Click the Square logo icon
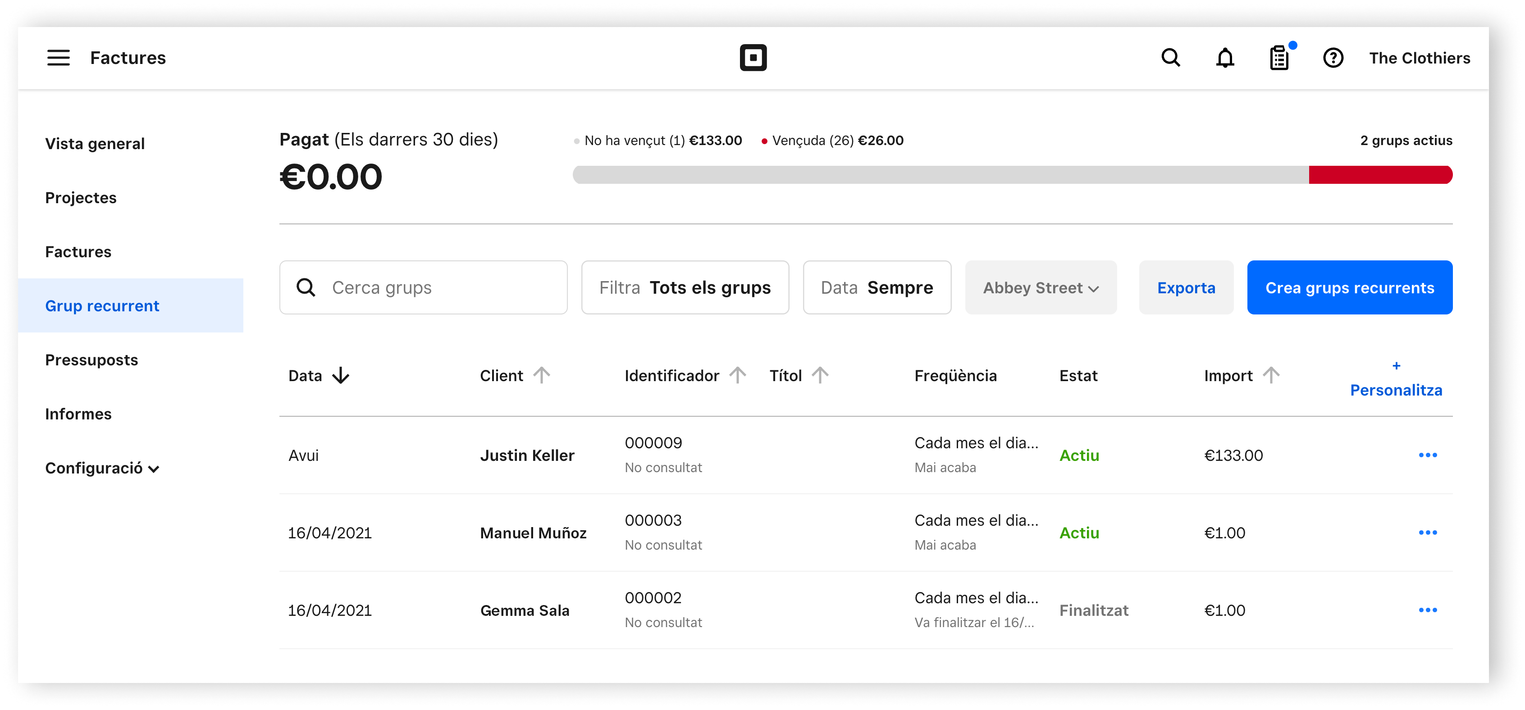The height and width of the screenshot is (710, 1525). pos(753,58)
